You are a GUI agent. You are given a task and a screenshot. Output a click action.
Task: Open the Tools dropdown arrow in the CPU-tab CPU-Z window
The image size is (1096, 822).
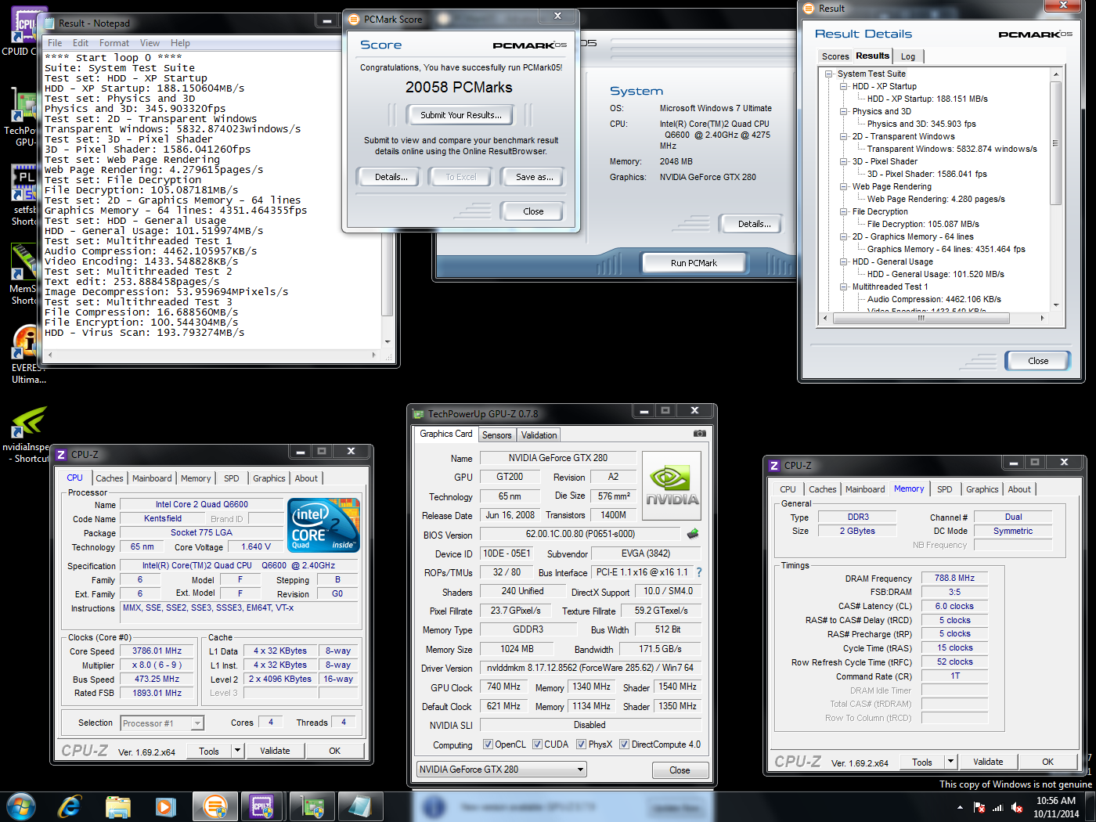pos(237,751)
